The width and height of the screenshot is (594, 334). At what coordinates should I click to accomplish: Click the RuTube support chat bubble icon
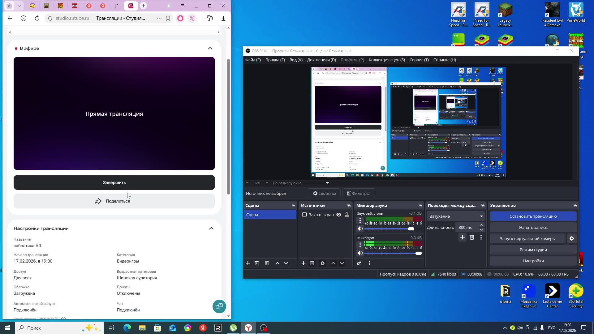[219, 306]
